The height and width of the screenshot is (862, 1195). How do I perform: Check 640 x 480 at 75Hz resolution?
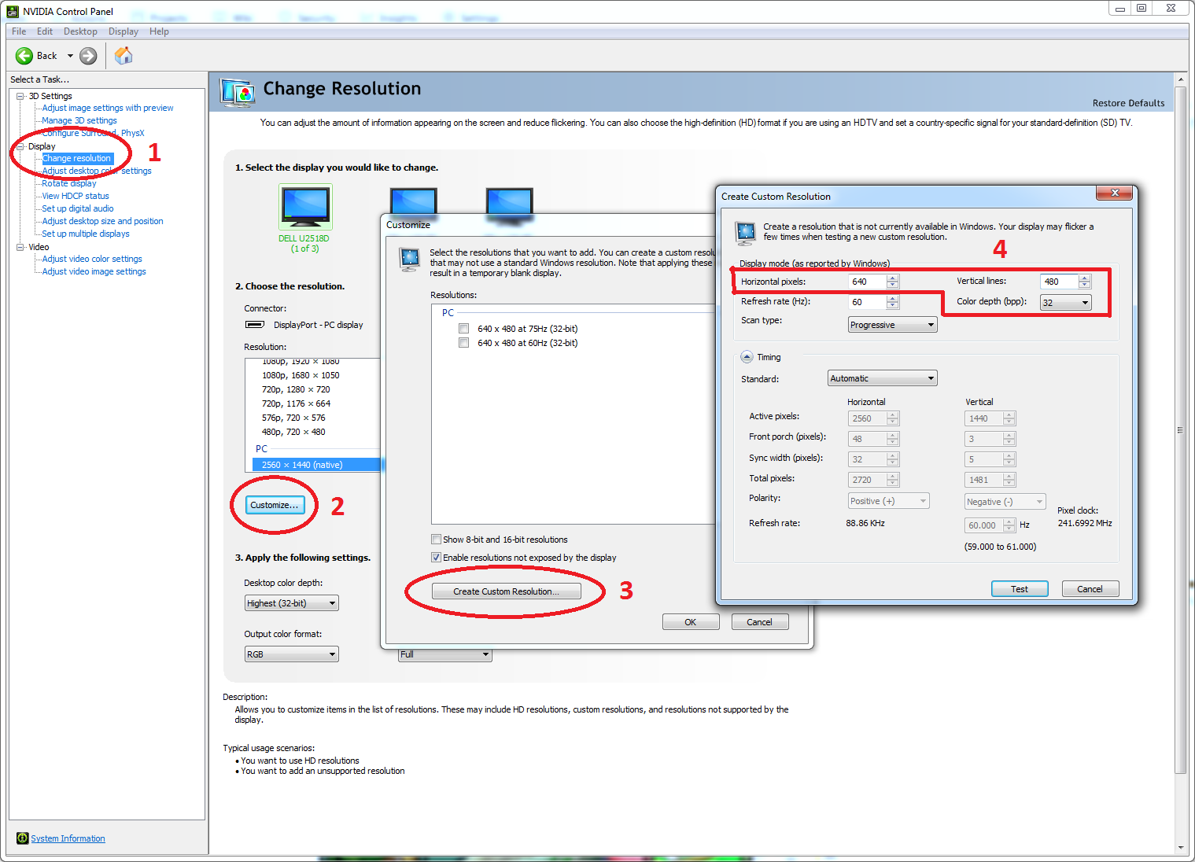click(464, 329)
